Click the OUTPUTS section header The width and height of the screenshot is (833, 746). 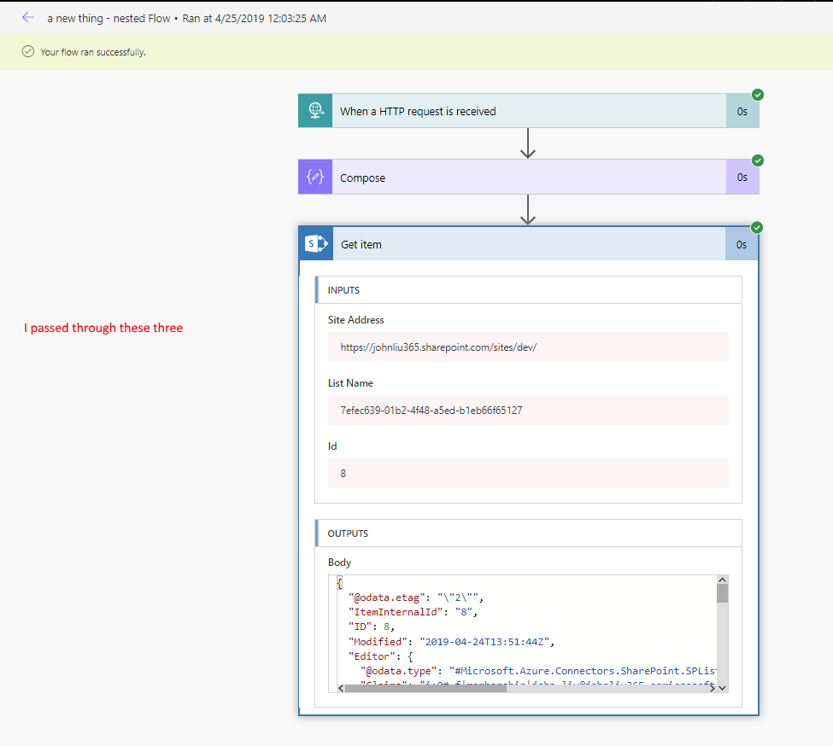tap(528, 533)
